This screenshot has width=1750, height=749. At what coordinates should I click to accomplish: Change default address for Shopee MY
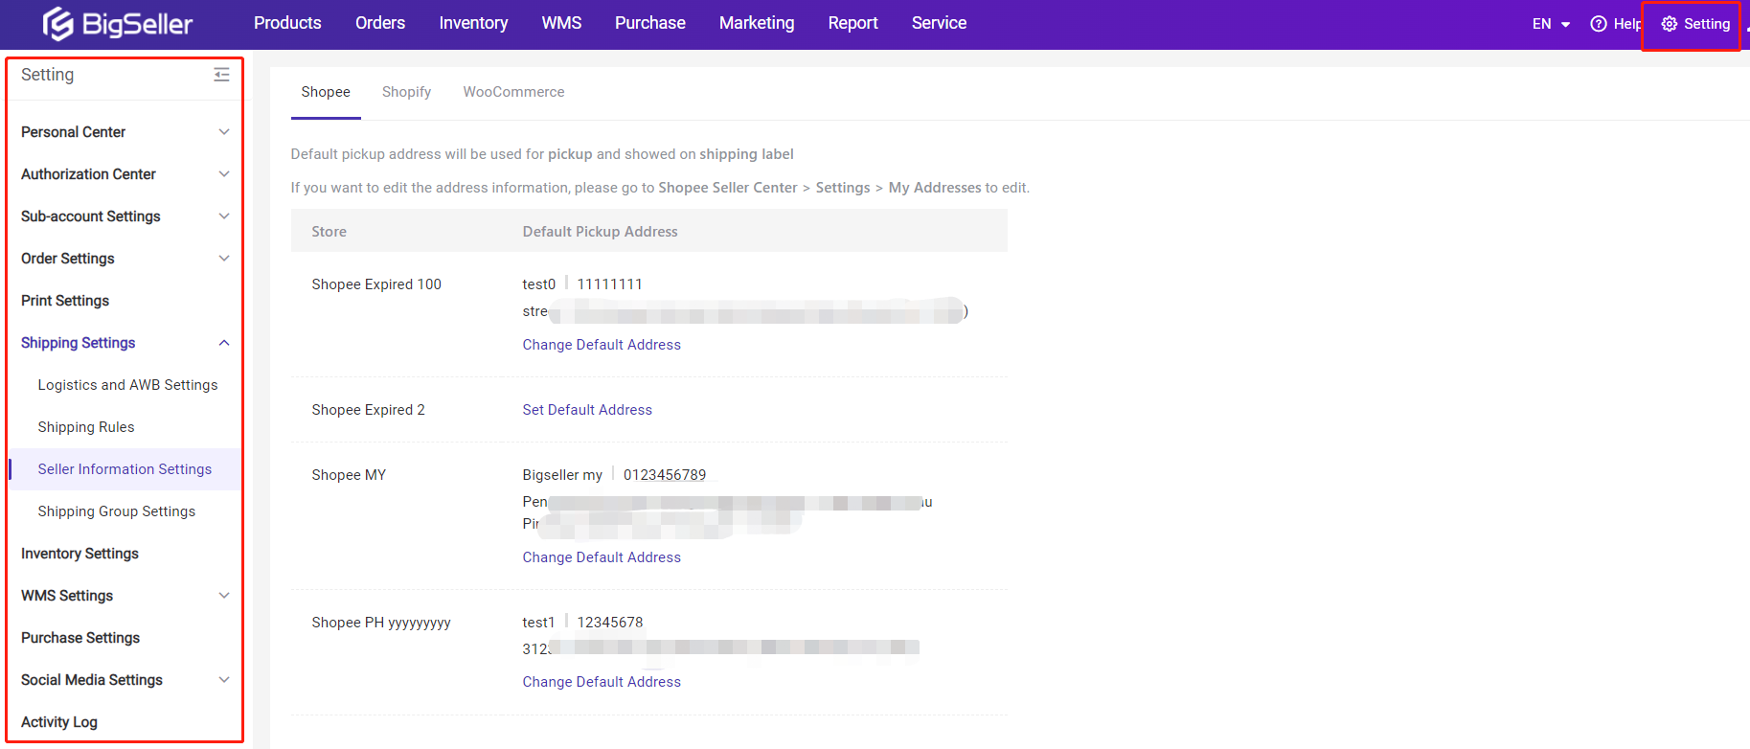(x=602, y=557)
